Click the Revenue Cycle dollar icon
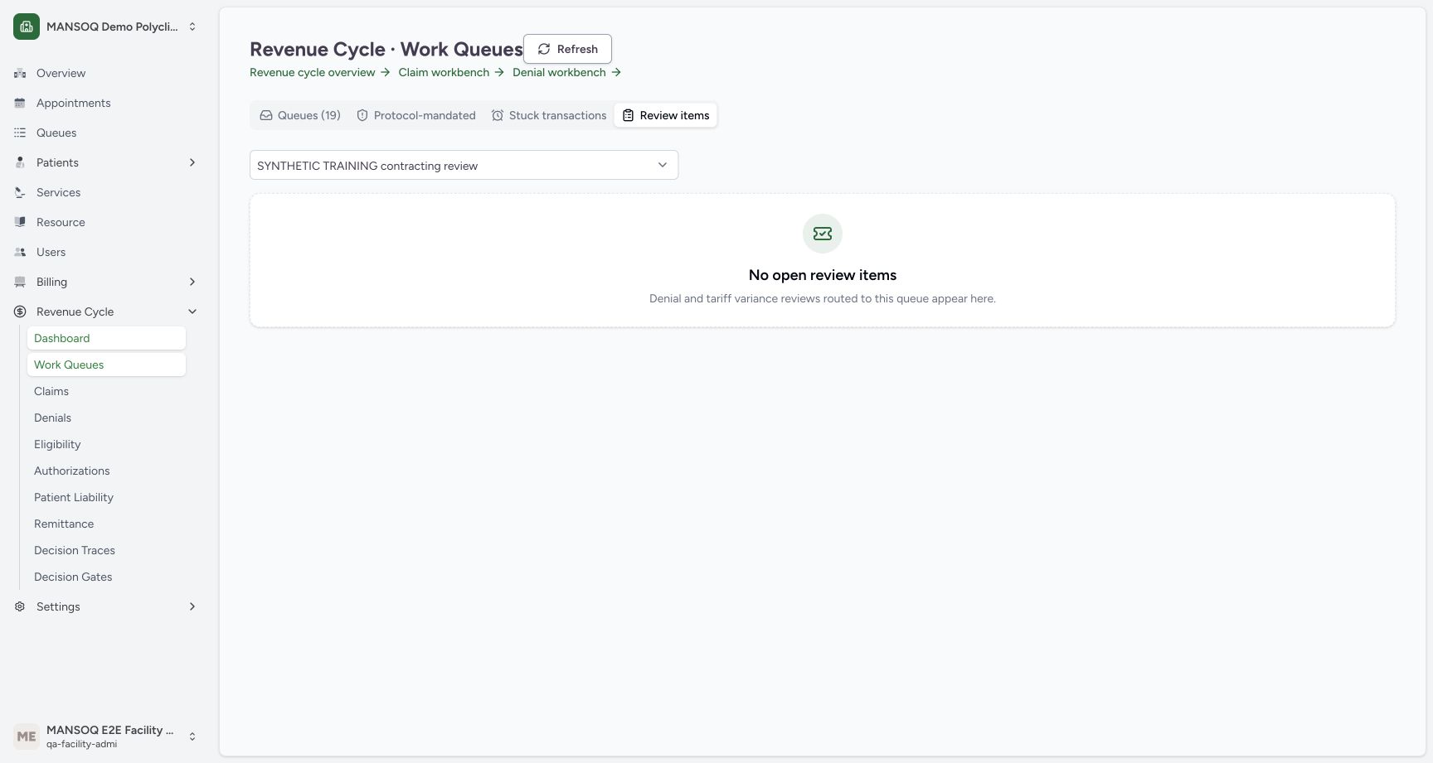Screen dimensions: 1433x763 tap(20, 311)
